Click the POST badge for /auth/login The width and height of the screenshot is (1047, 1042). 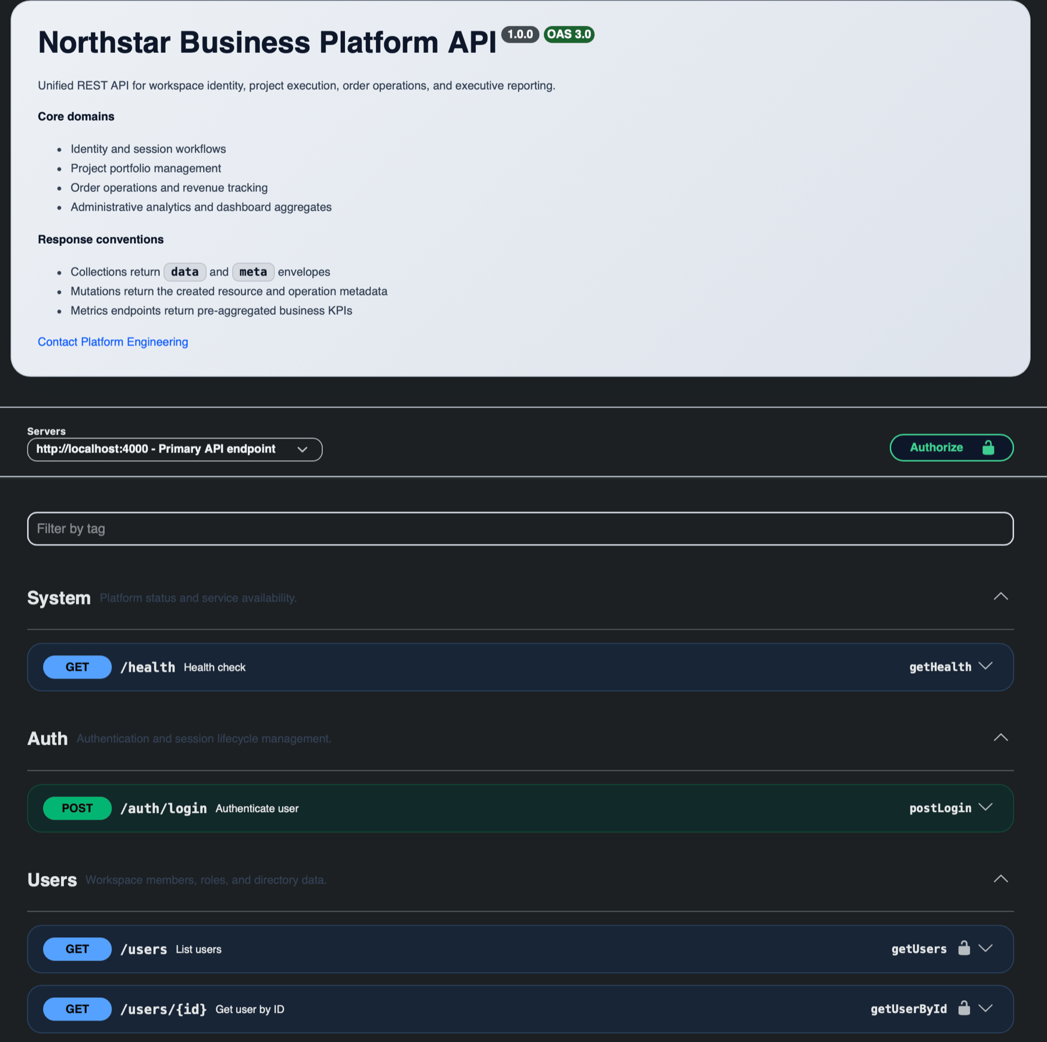click(77, 808)
